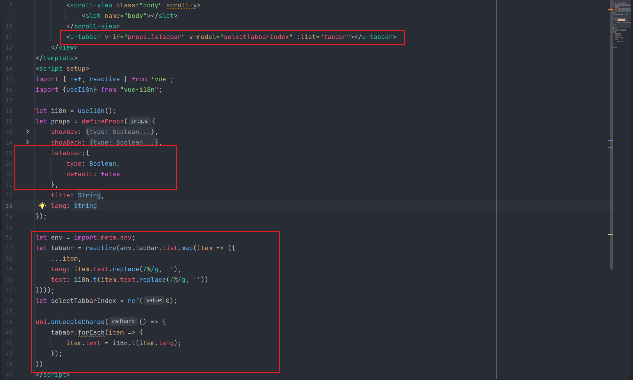Expand the folded showNav property chevron
The image size is (633, 380).
(28, 131)
